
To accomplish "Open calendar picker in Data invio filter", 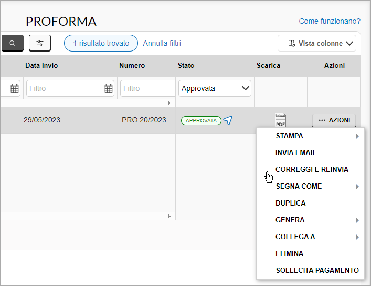I will pyautogui.click(x=109, y=88).
